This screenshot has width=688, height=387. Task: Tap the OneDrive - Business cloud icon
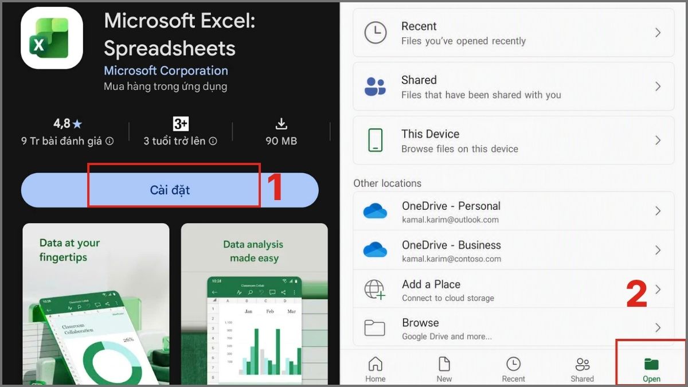tap(376, 251)
